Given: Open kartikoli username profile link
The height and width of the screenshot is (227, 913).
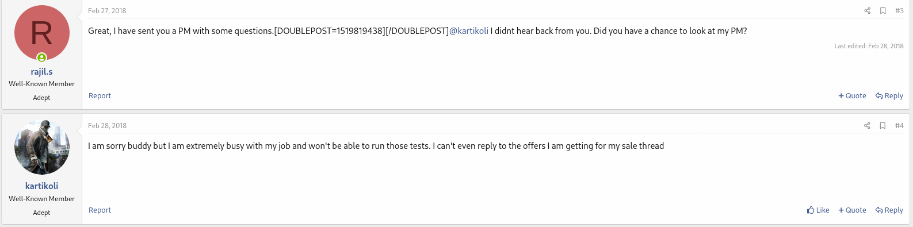Looking at the screenshot, I should pos(42,186).
